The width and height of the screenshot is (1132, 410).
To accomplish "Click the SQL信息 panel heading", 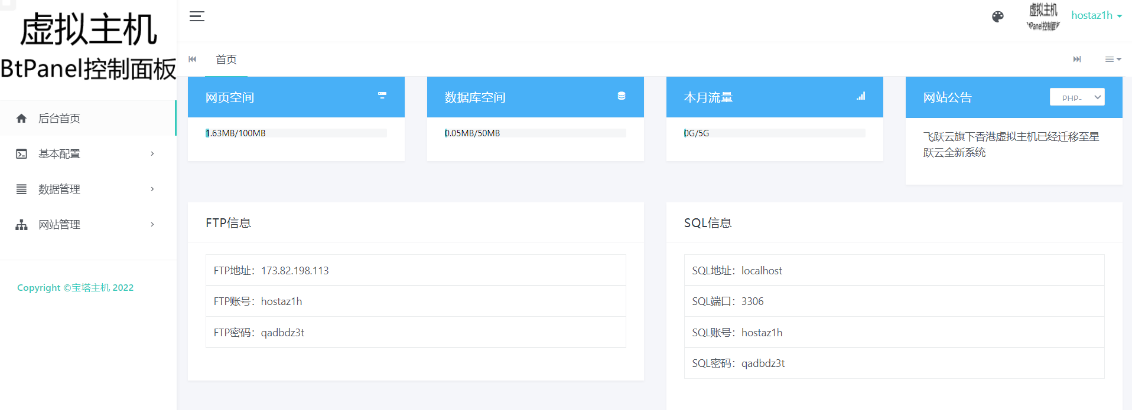I will [708, 223].
